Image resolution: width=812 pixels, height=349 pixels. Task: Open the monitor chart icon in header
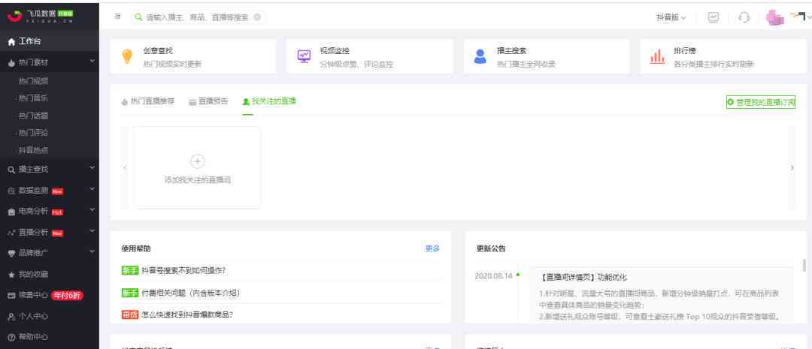714,17
